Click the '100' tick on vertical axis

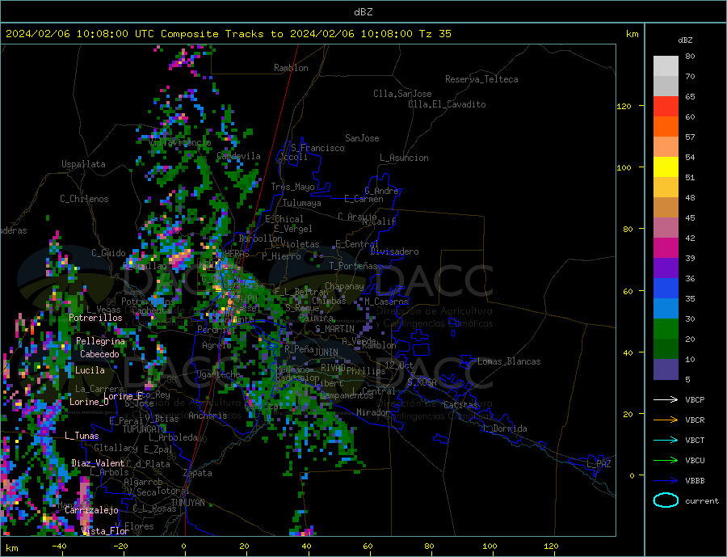[624, 167]
